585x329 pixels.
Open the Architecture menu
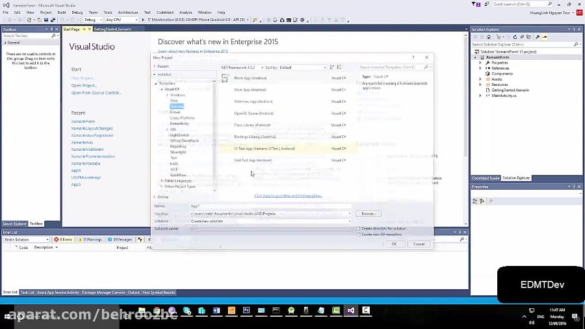(x=128, y=12)
